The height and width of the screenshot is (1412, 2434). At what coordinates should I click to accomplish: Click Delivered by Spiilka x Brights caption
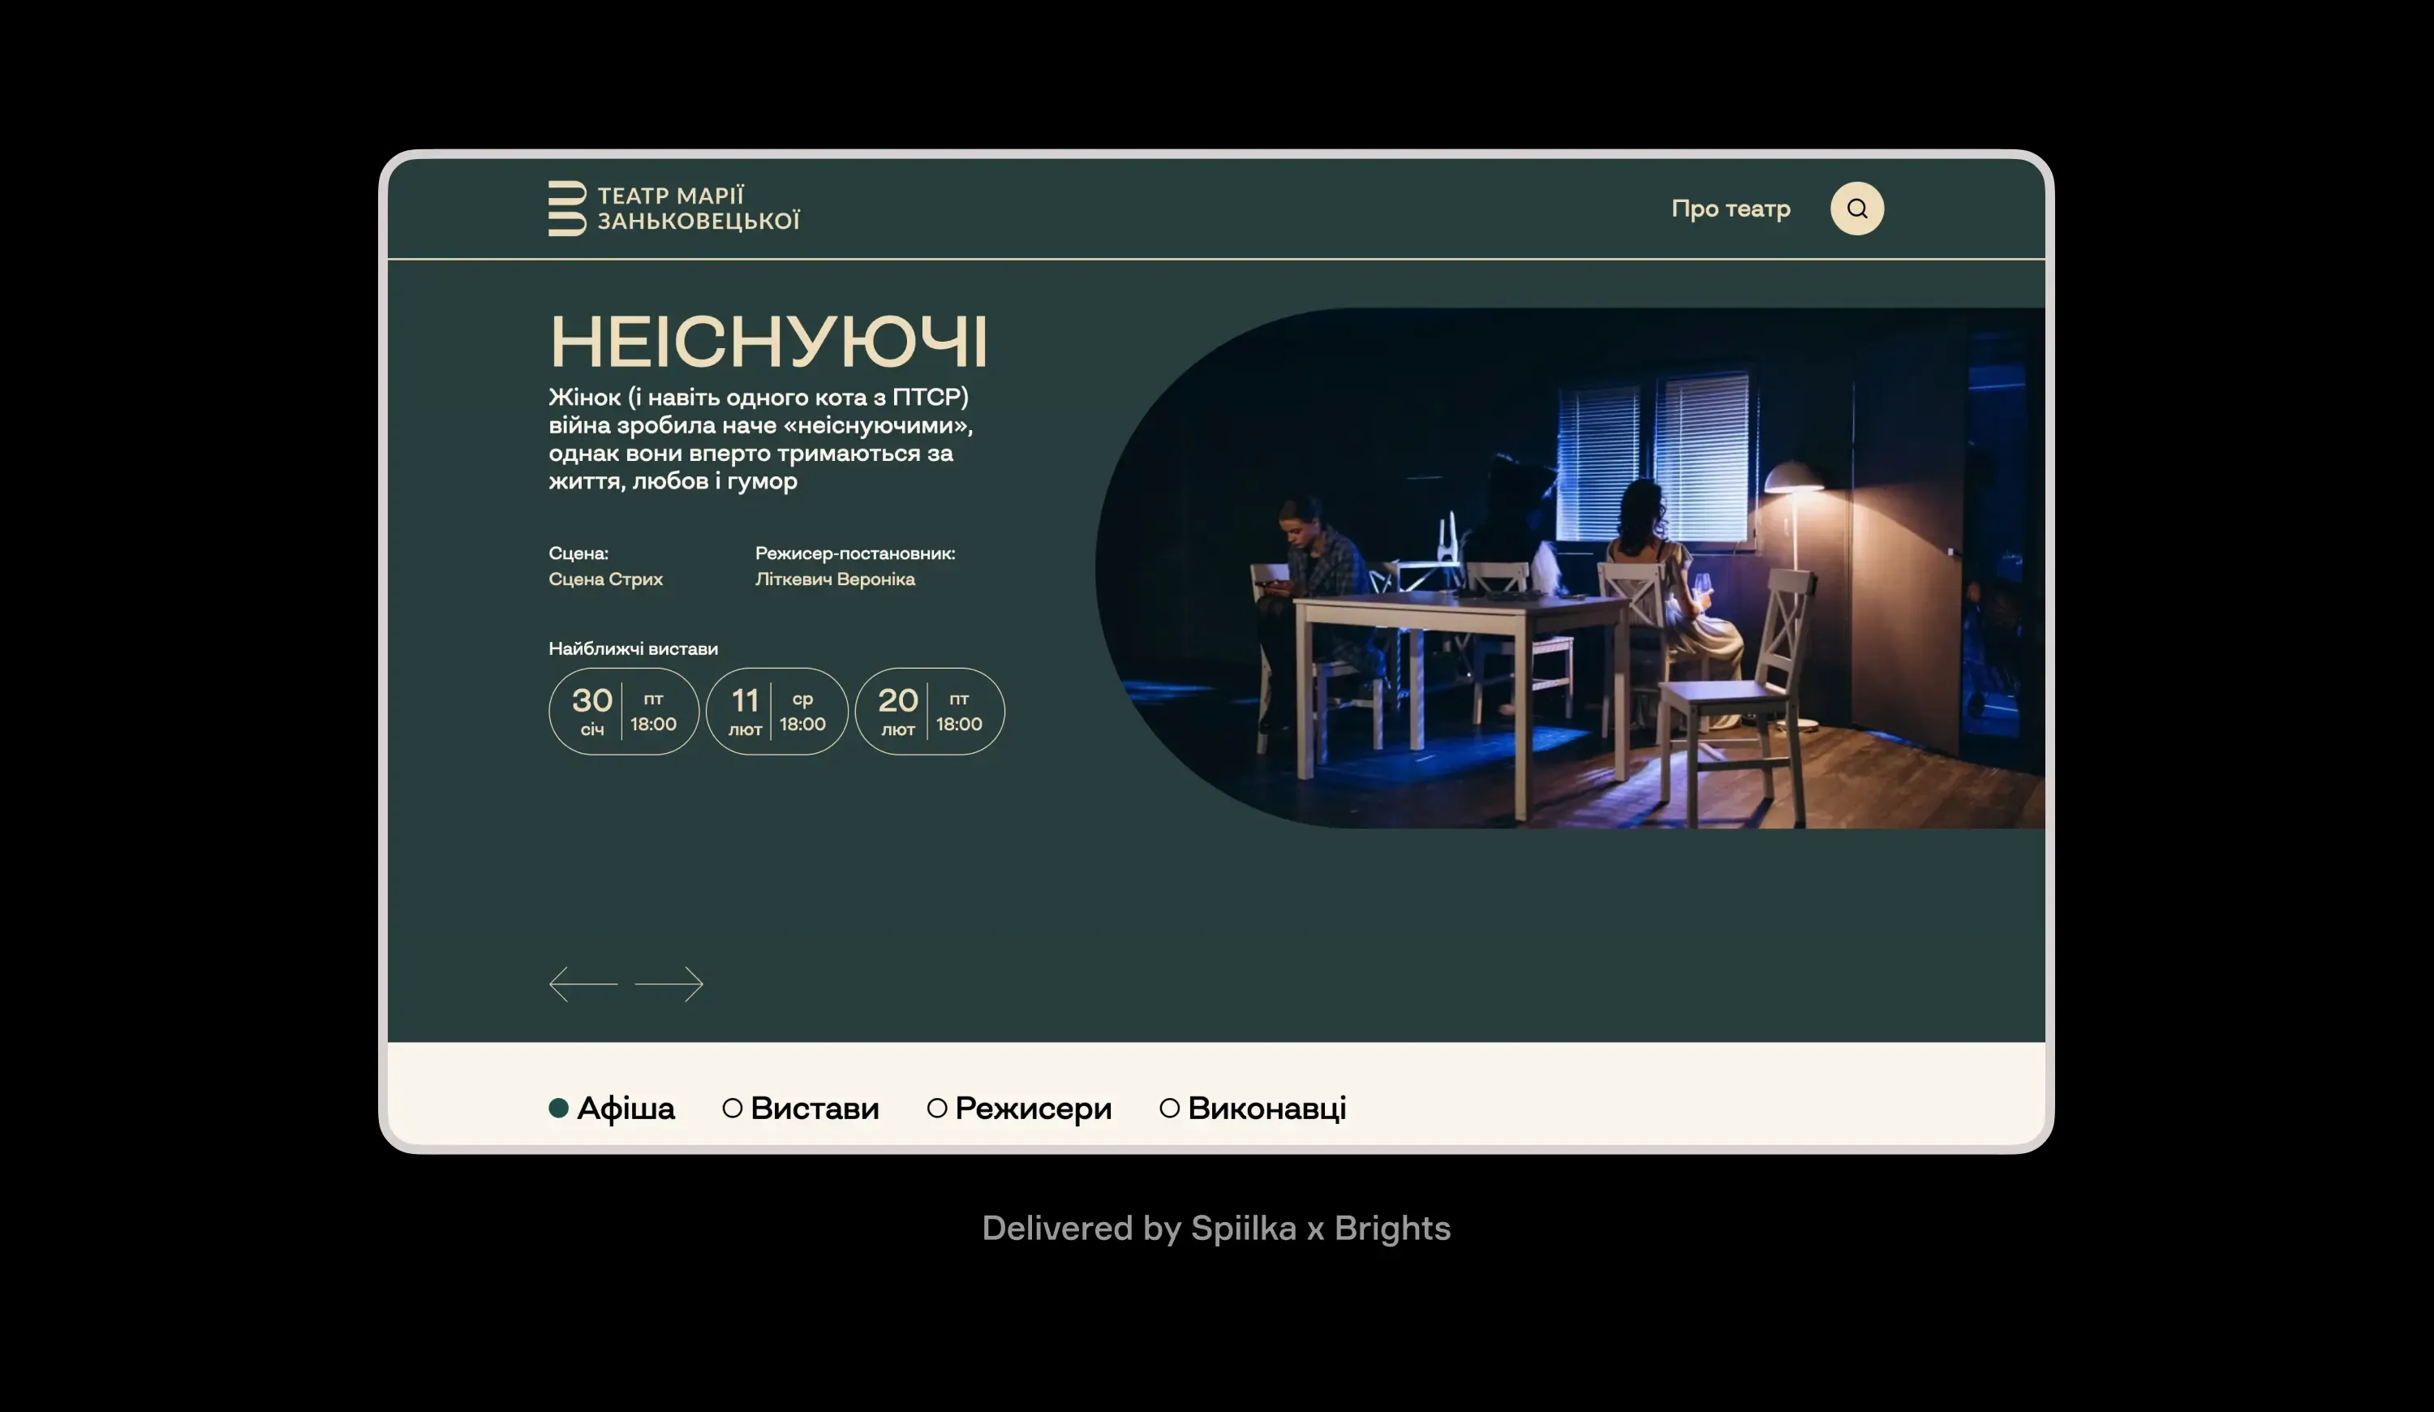point(1216,1229)
